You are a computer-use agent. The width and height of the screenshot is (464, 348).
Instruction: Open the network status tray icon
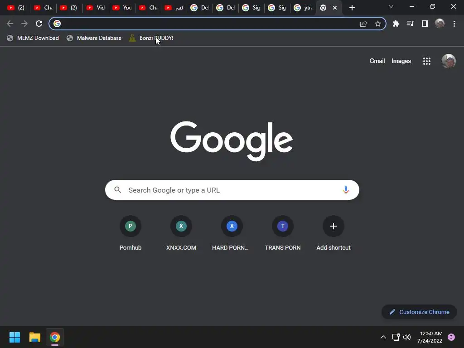[396, 337]
